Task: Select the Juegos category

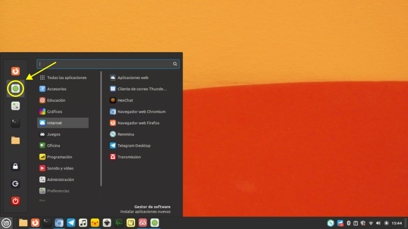Action: pos(63,134)
